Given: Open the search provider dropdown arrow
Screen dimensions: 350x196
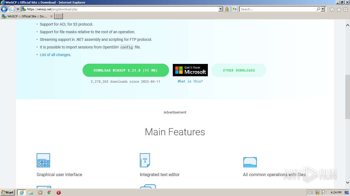Looking at the screenshot, I should [x=323, y=9].
